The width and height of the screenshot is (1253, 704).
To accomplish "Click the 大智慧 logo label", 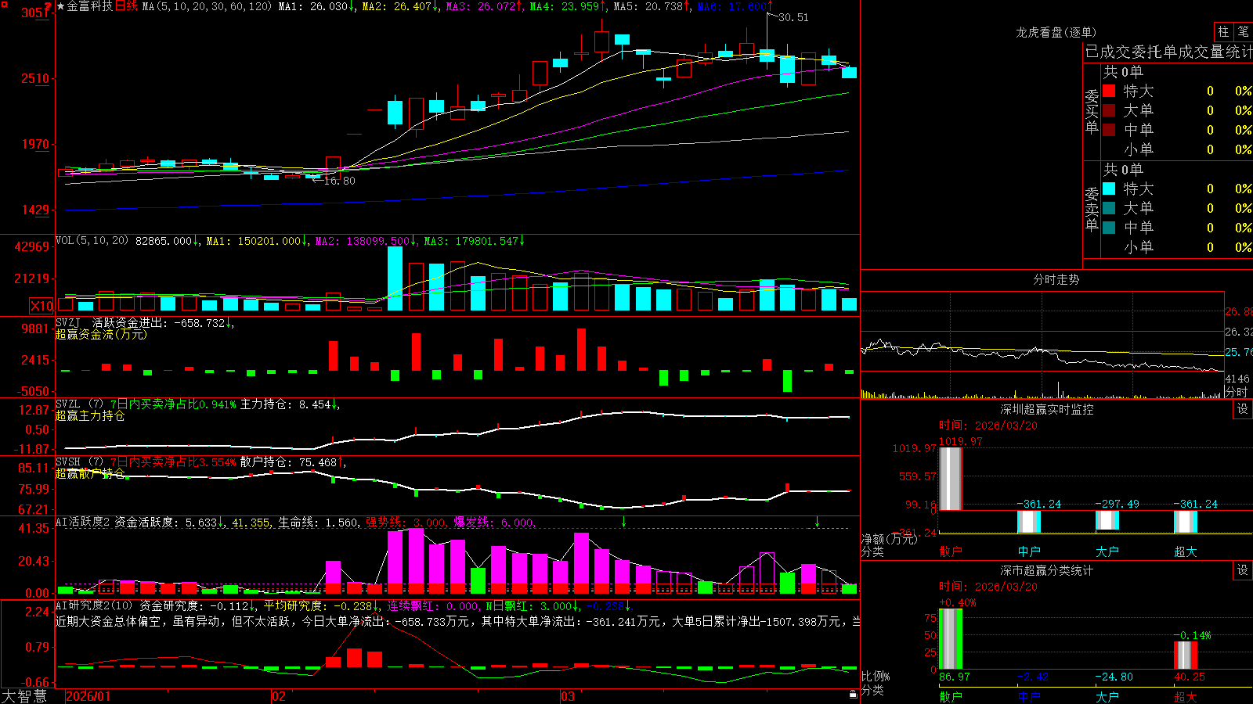I will pos(23,696).
